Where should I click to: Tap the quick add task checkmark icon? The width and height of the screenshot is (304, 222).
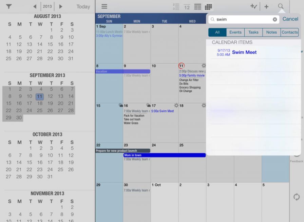coord(254,6)
